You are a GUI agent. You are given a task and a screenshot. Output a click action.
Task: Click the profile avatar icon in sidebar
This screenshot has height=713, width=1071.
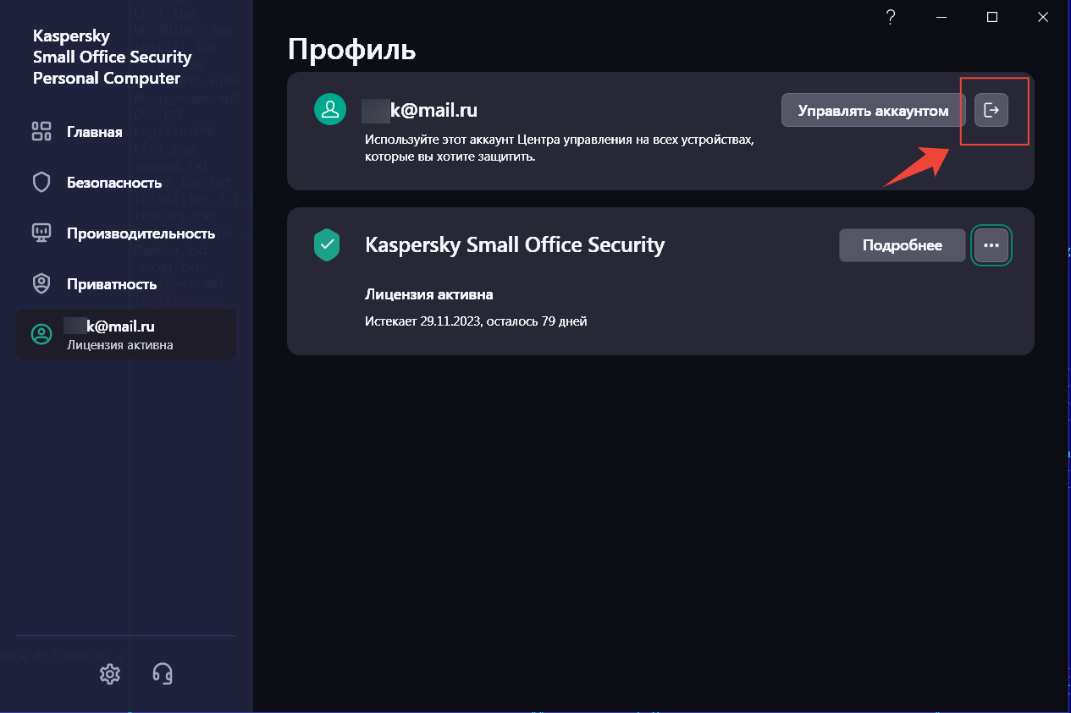(x=41, y=334)
